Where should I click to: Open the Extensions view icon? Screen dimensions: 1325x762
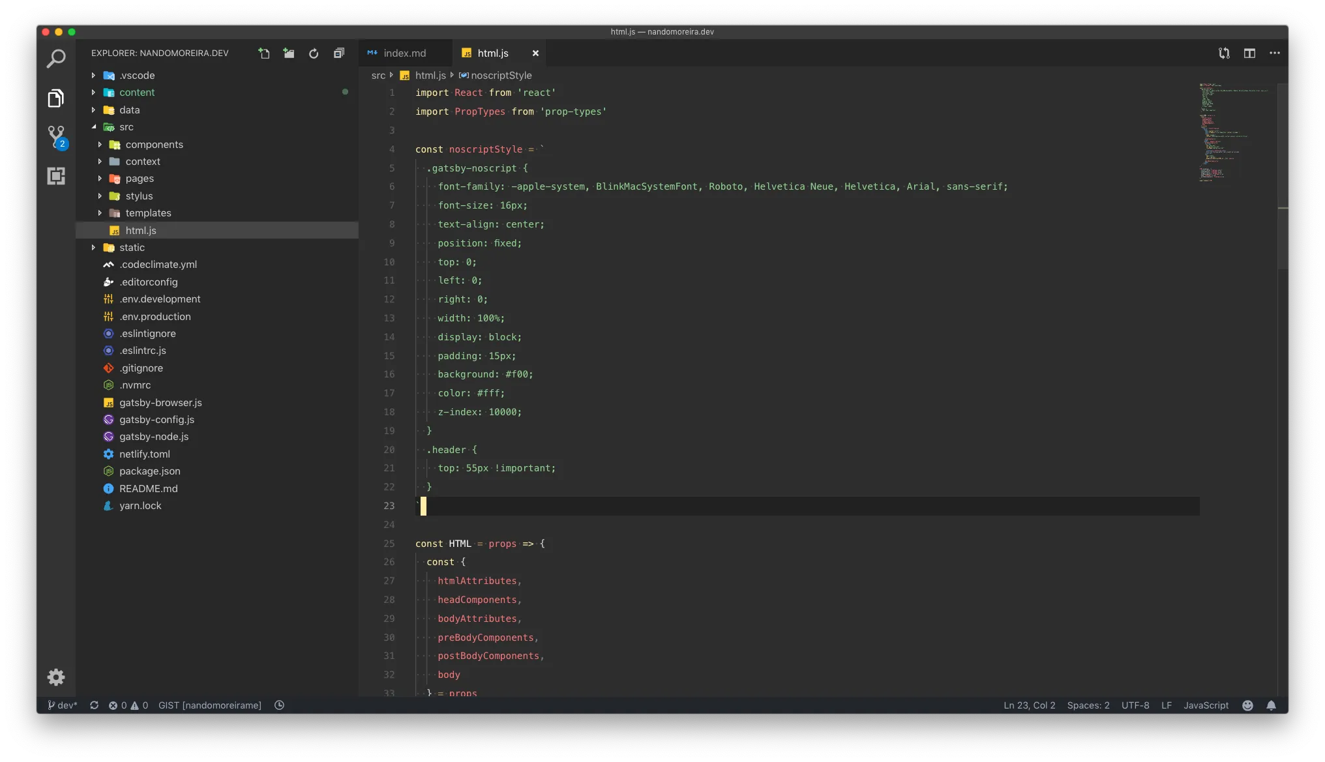coord(56,176)
